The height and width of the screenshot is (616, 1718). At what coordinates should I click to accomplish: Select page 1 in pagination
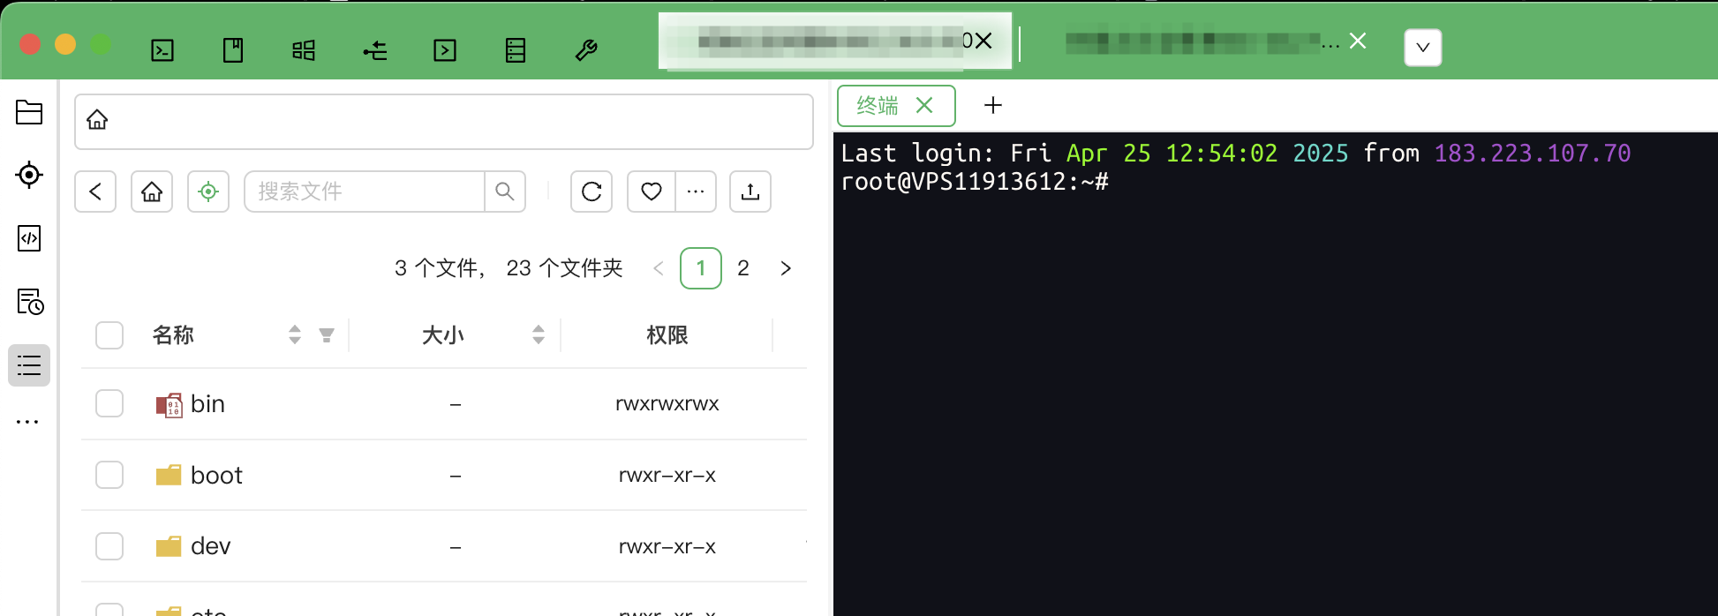[x=701, y=268]
